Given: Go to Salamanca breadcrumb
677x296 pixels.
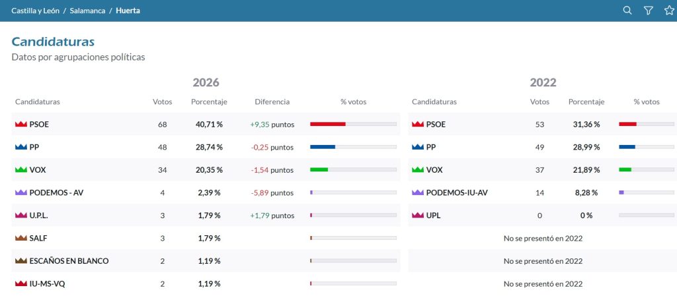Looking at the screenshot, I should pyautogui.click(x=88, y=11).
